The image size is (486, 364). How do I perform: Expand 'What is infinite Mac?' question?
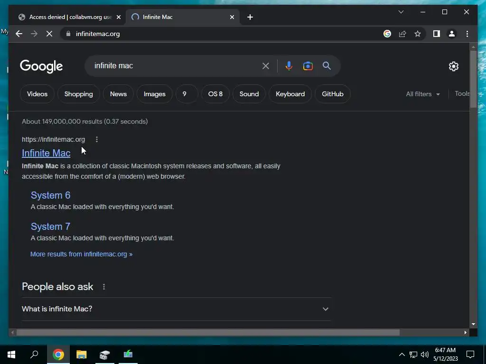coord(177,309)
